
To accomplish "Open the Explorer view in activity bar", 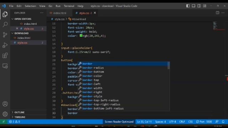I will [x=5, y=14].
